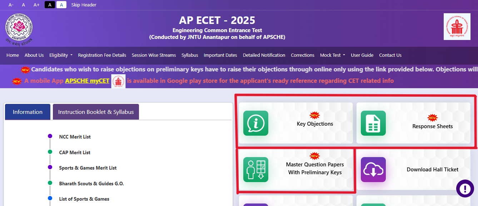This screenshot has width=478, height=206.
Task: Click the round exclamation alert icon
Action: pyautogui.click(x=465, y=188)
